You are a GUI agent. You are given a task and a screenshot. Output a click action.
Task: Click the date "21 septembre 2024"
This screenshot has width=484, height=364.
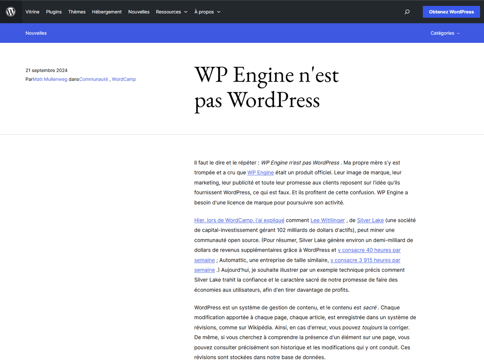click(46, 70)
